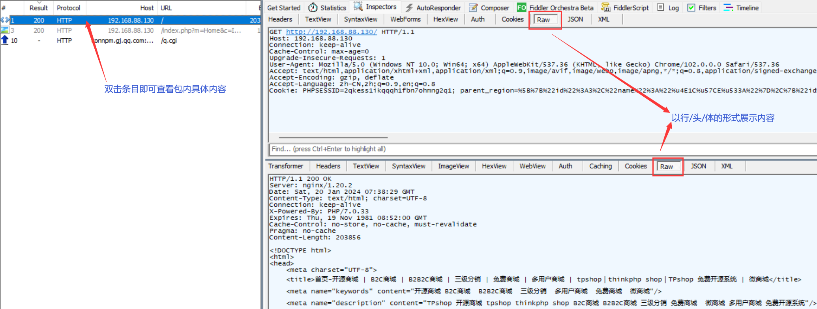Open the Get Started tab
The image size is (817, 309).
283,8
